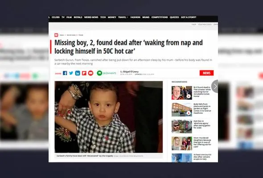Open the body falls from plane story thumbnail
Screen dimensions: 263x178
tap(182, 109)
